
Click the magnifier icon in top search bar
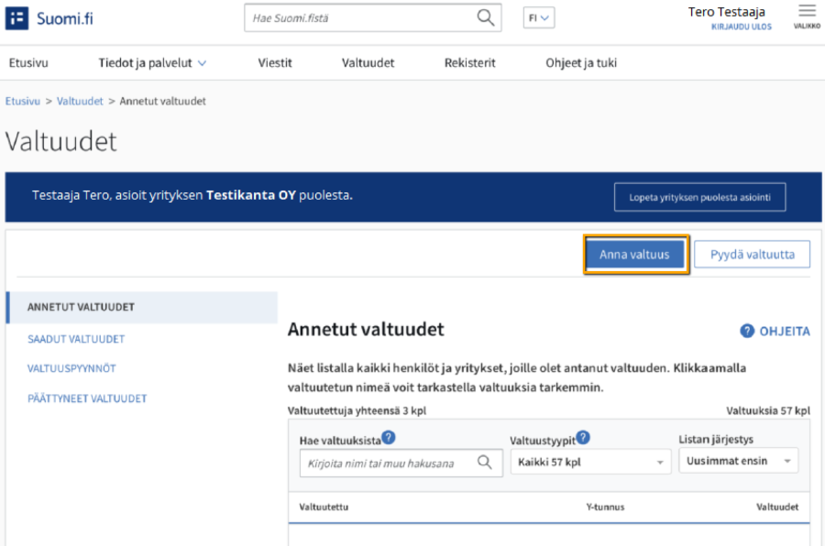point(485,17)
